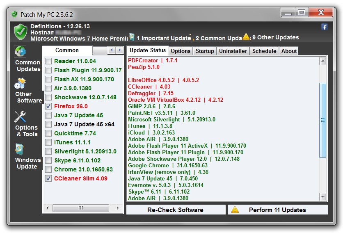Click the green shield status icon
Viewport: 343px width, 235px height.
click(x=21, y=32)
